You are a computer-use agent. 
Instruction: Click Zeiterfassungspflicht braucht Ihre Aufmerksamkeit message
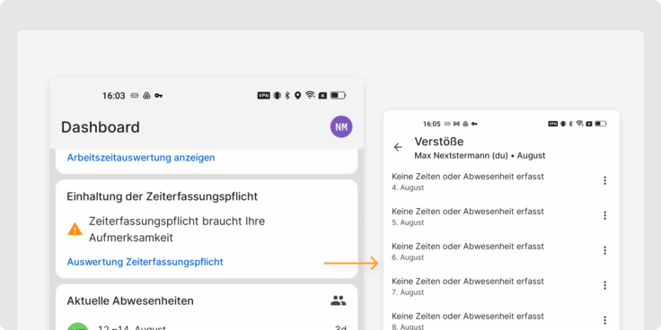click(177, 230)
